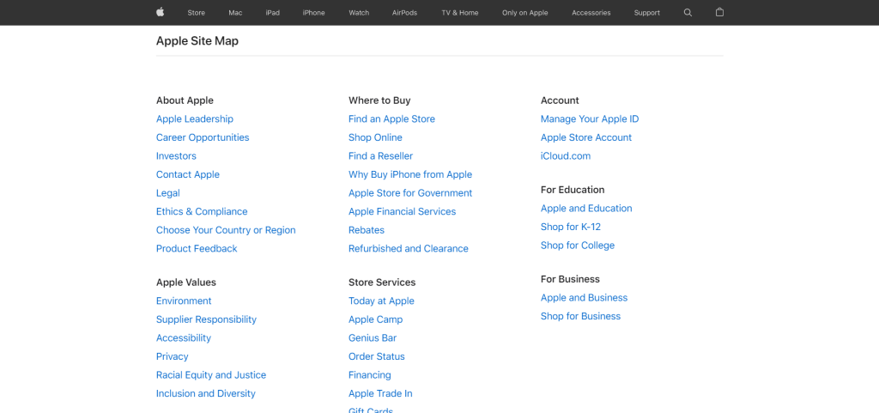Open the search magnifier icon
Screen dimensions: 879x413
point(688,12)
